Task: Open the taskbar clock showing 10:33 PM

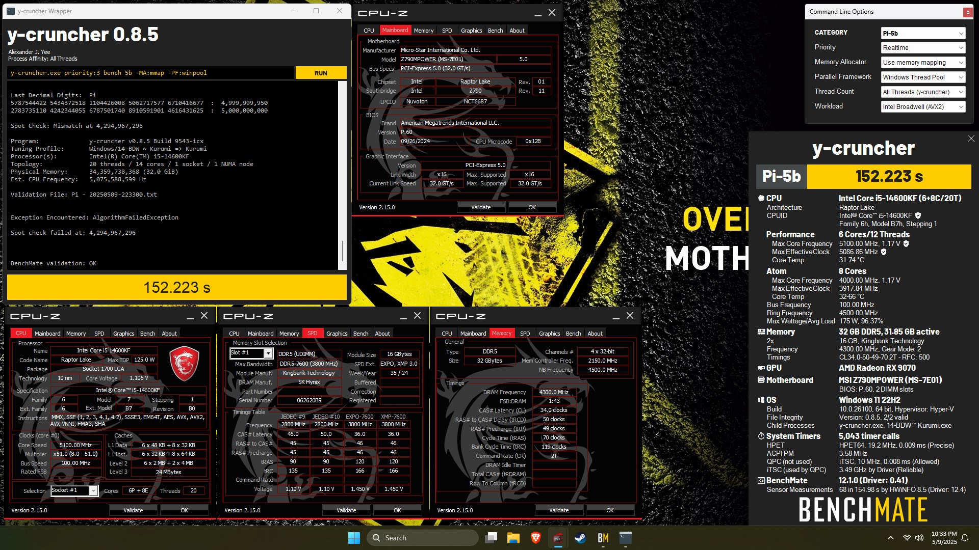Action: pos(944,538)
